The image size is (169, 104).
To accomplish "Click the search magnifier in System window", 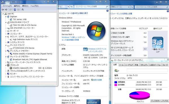I will pyautogui.click(x=107, y=6).
